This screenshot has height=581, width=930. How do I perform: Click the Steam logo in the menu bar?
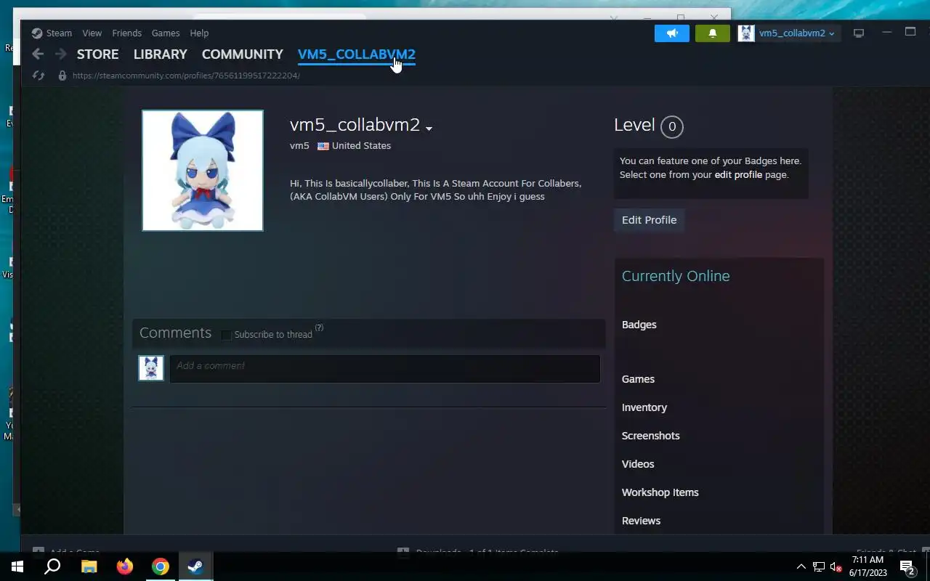(37, 33)
